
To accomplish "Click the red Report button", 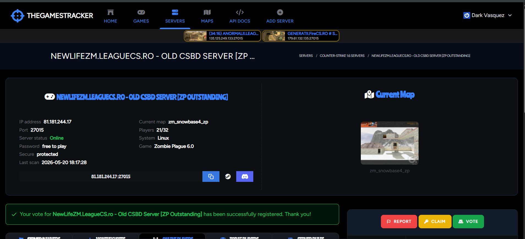I will (x=399, y=221).
